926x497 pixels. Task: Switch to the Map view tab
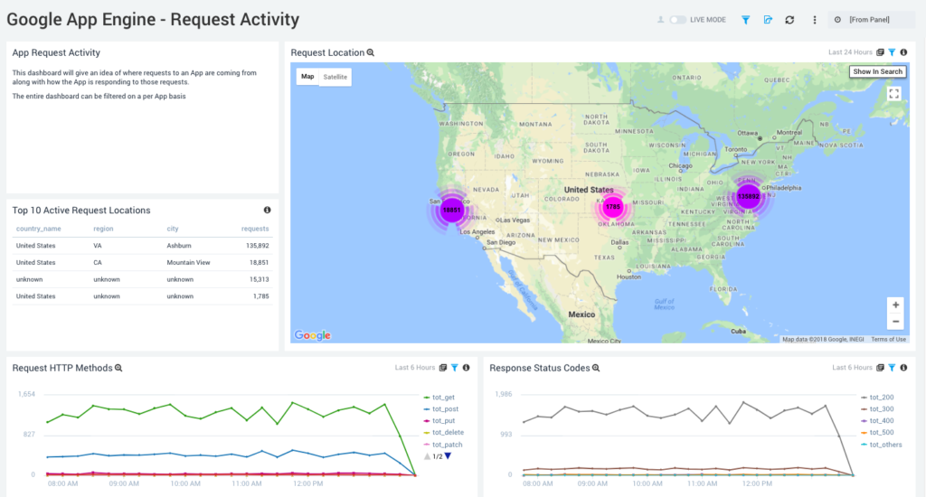point(307,77)
